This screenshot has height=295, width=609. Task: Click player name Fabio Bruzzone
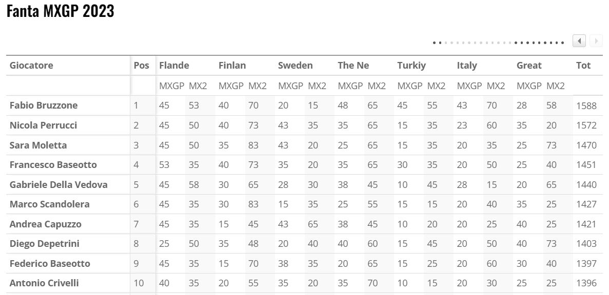click(x=44, y=106)
